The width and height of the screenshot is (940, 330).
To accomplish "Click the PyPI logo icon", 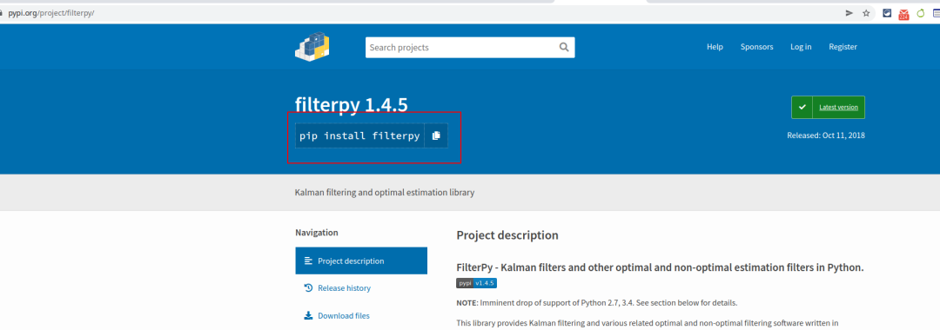I will coord(312,47).
